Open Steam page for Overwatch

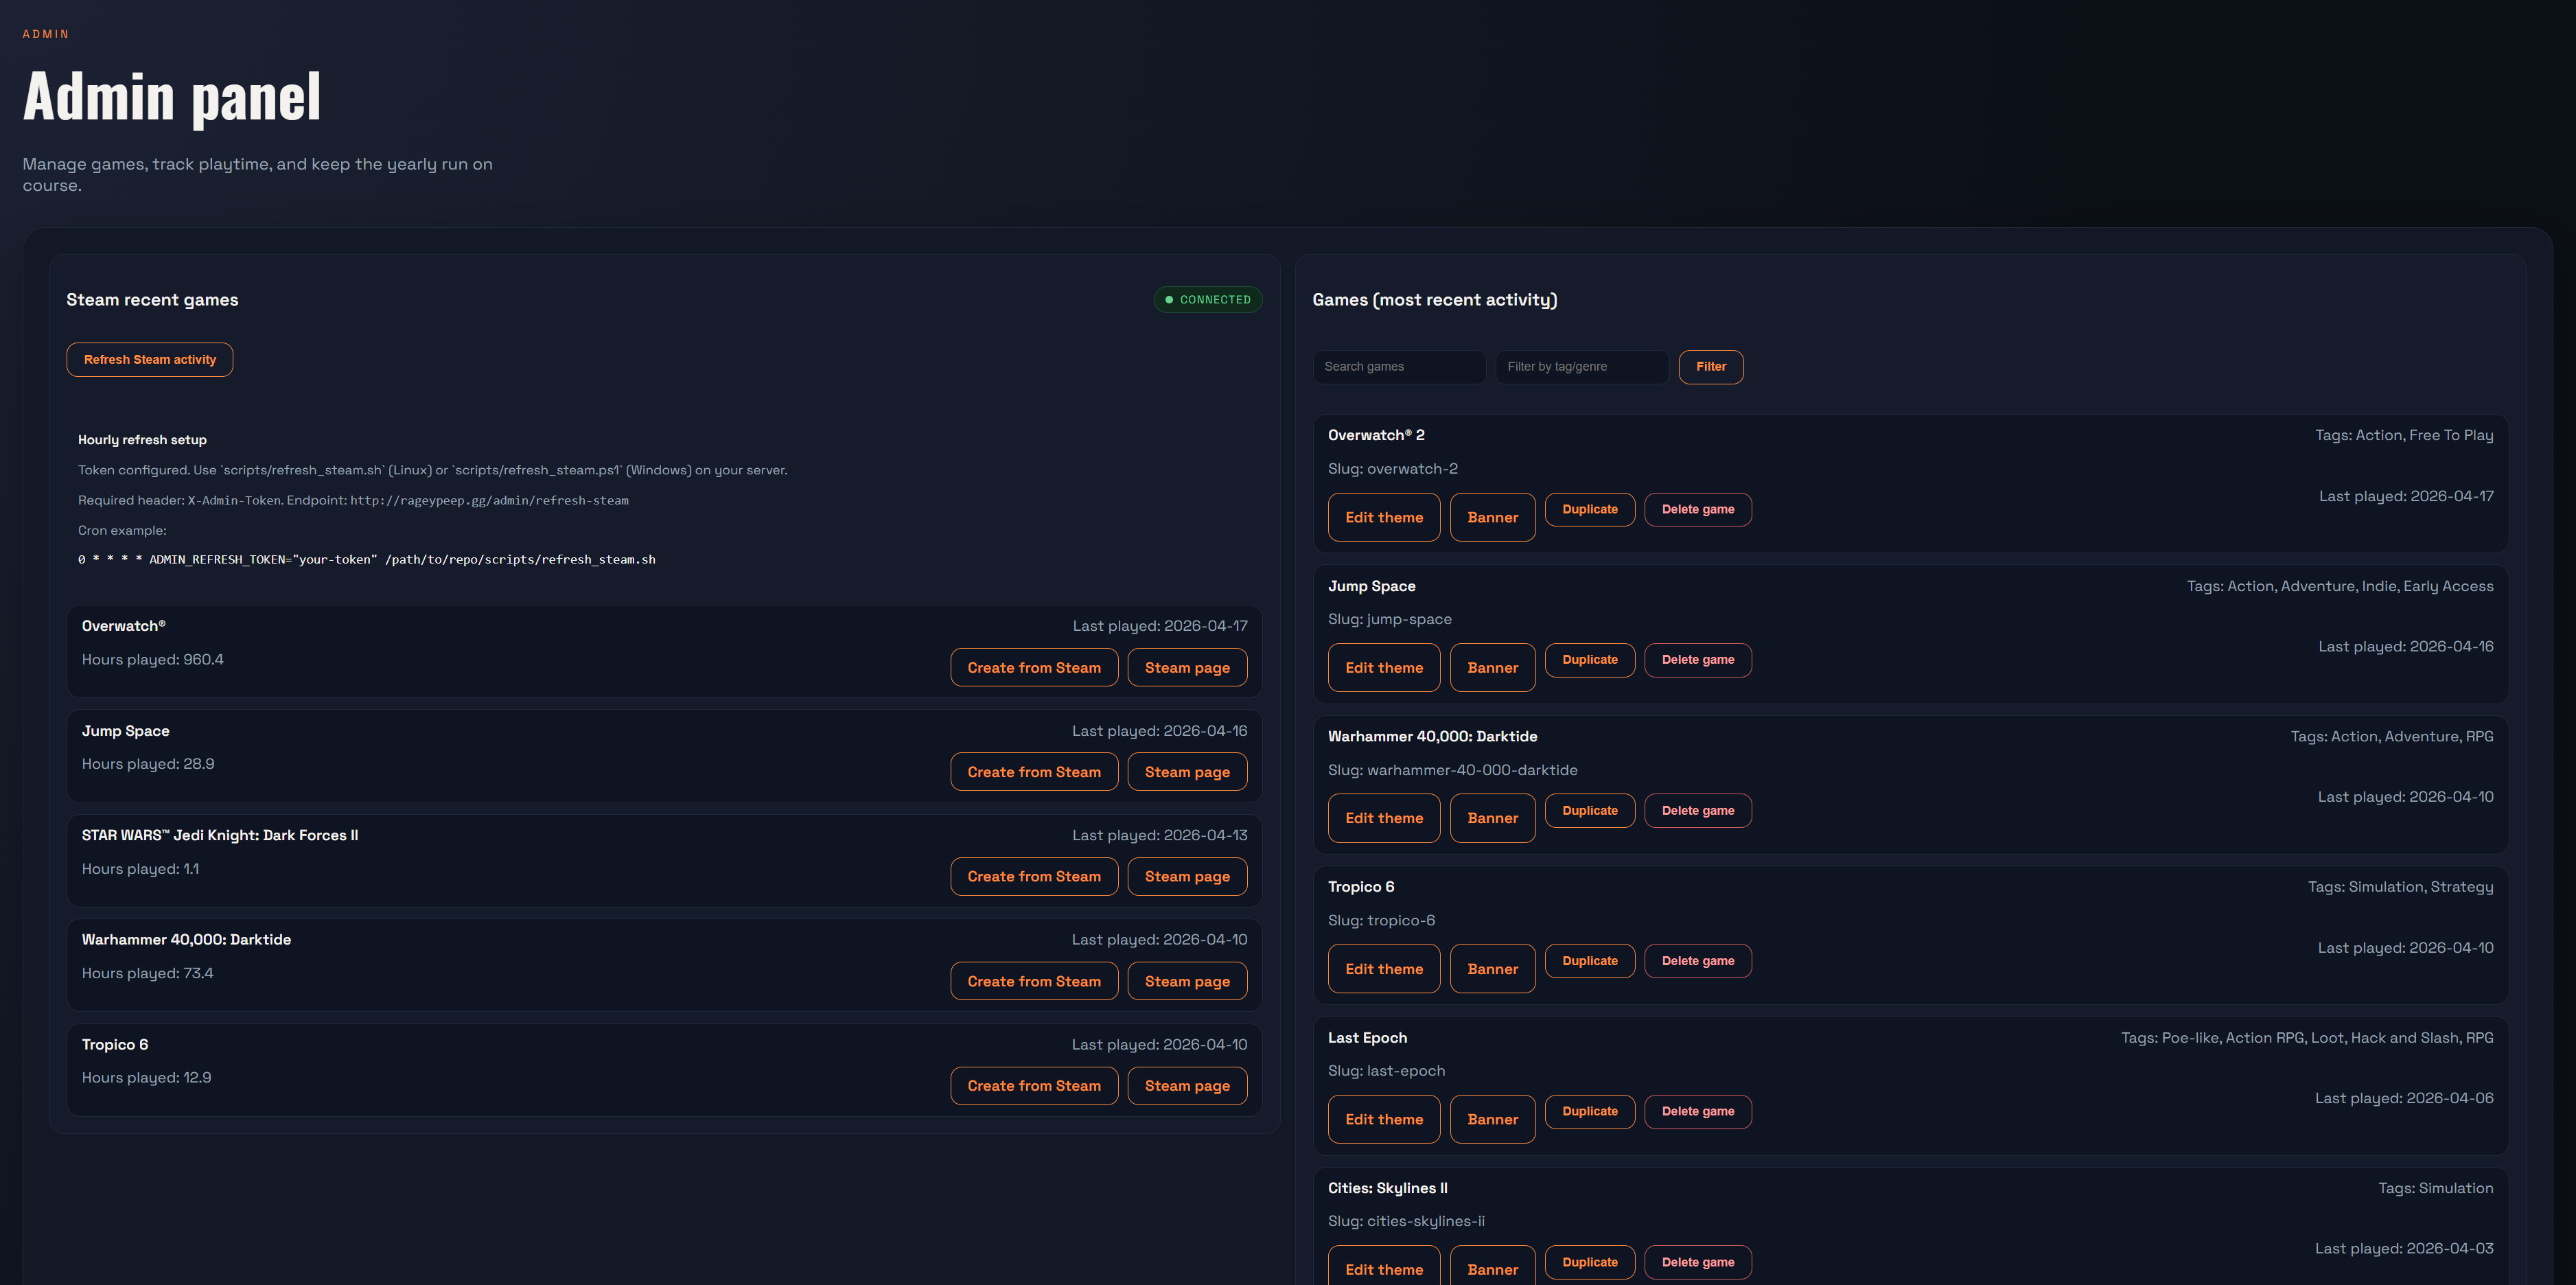(1186, 667)
